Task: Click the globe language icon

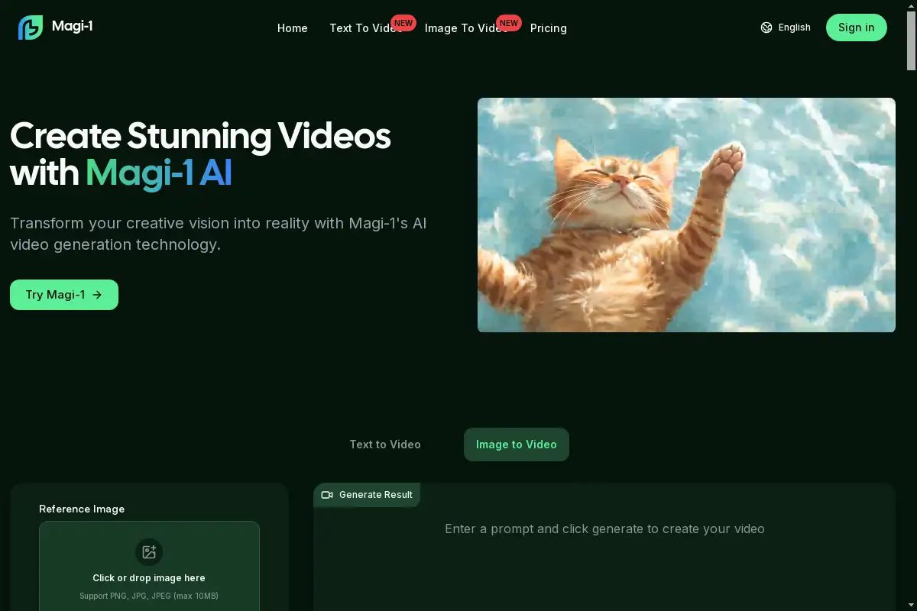Action: tap(766, 27)
